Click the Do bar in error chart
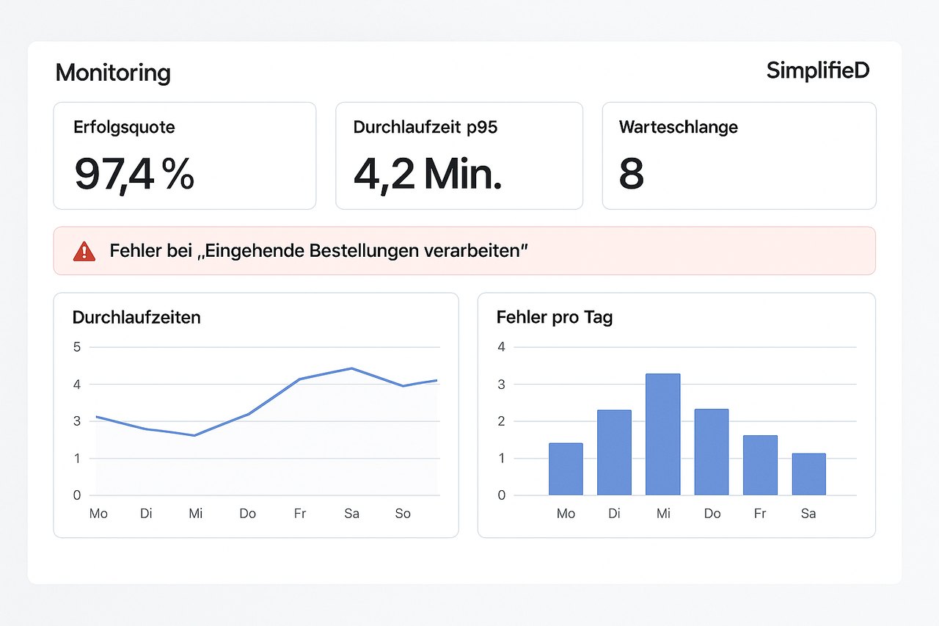 coord(711,452)
